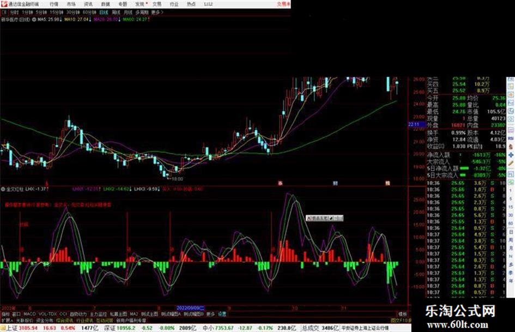
Task: Open the 互动问答 tab
Action: (x=105, y=320)
